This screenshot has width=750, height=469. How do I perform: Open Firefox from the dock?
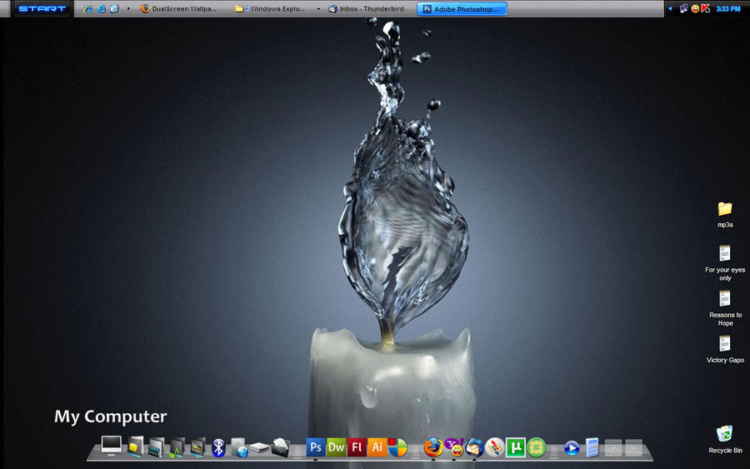[433, 448]
